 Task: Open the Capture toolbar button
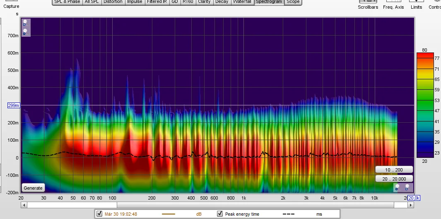(11, 4)
